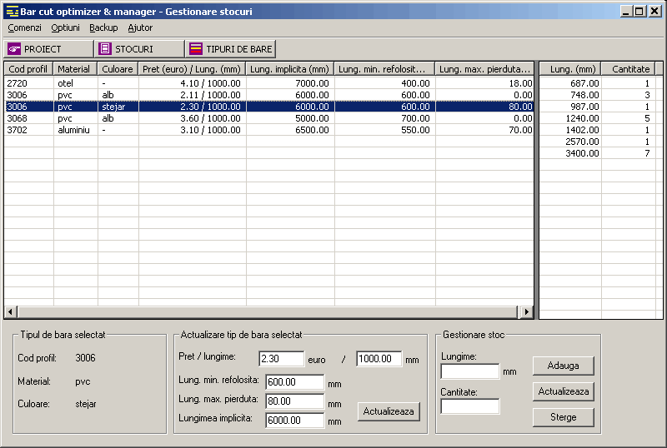The image size is (667, 448).
Task: Maximize the application window
Action: (x=639, y=11)
